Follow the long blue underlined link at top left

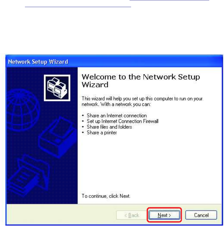click(x=78, y=7)
